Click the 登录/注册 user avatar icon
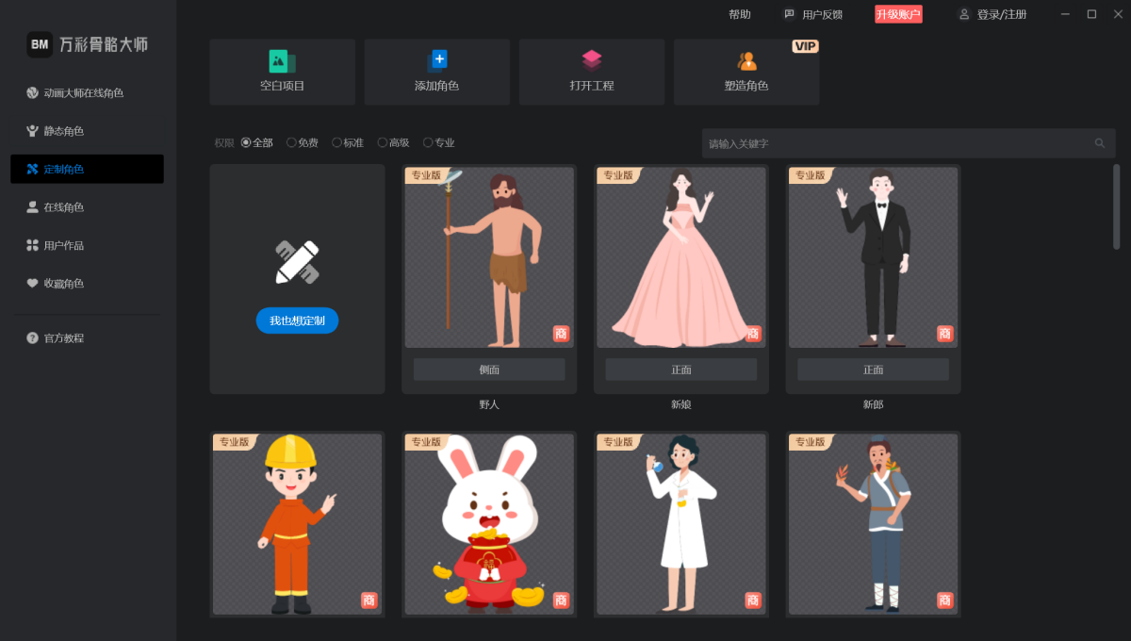The width and height of the screenshot is (1131, 641). pyautogui.click(x=964, y=14)
